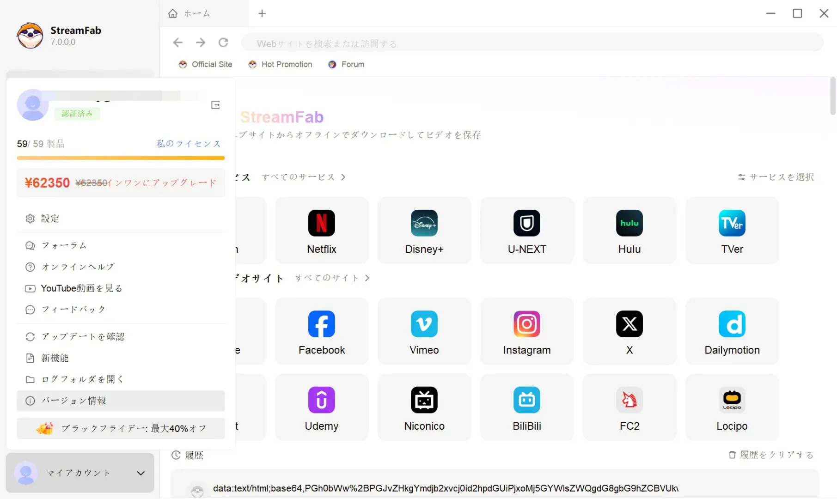Screen dimensions: 837x499
Task: Go back with the left arrow
Action: coord(178,43)
